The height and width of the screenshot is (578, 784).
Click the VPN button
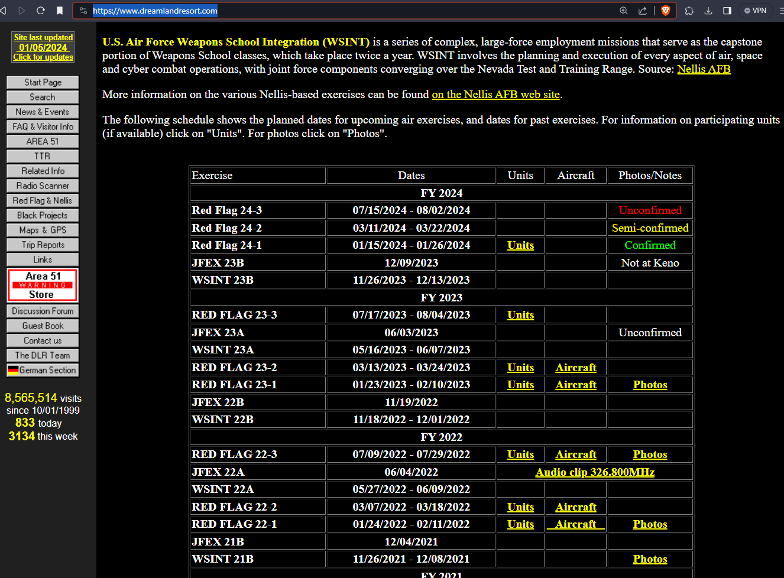(756, 11)
